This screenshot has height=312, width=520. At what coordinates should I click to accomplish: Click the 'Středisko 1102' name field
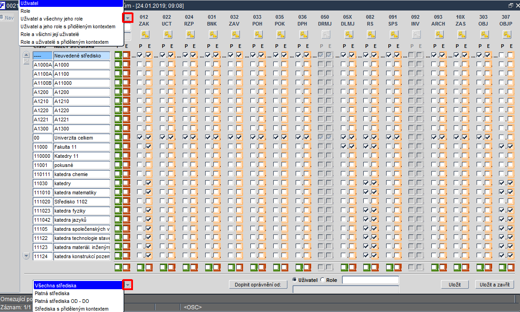coord(82,202)
